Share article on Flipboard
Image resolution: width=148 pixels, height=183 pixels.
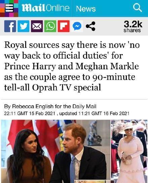[x=64, y=26]
